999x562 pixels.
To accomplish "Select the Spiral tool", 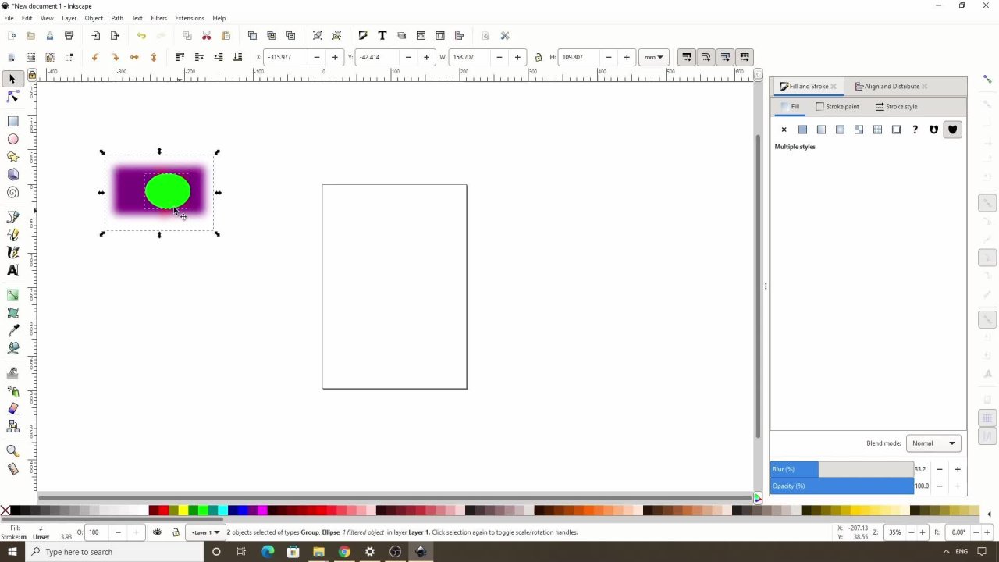I will pos(12,193).
